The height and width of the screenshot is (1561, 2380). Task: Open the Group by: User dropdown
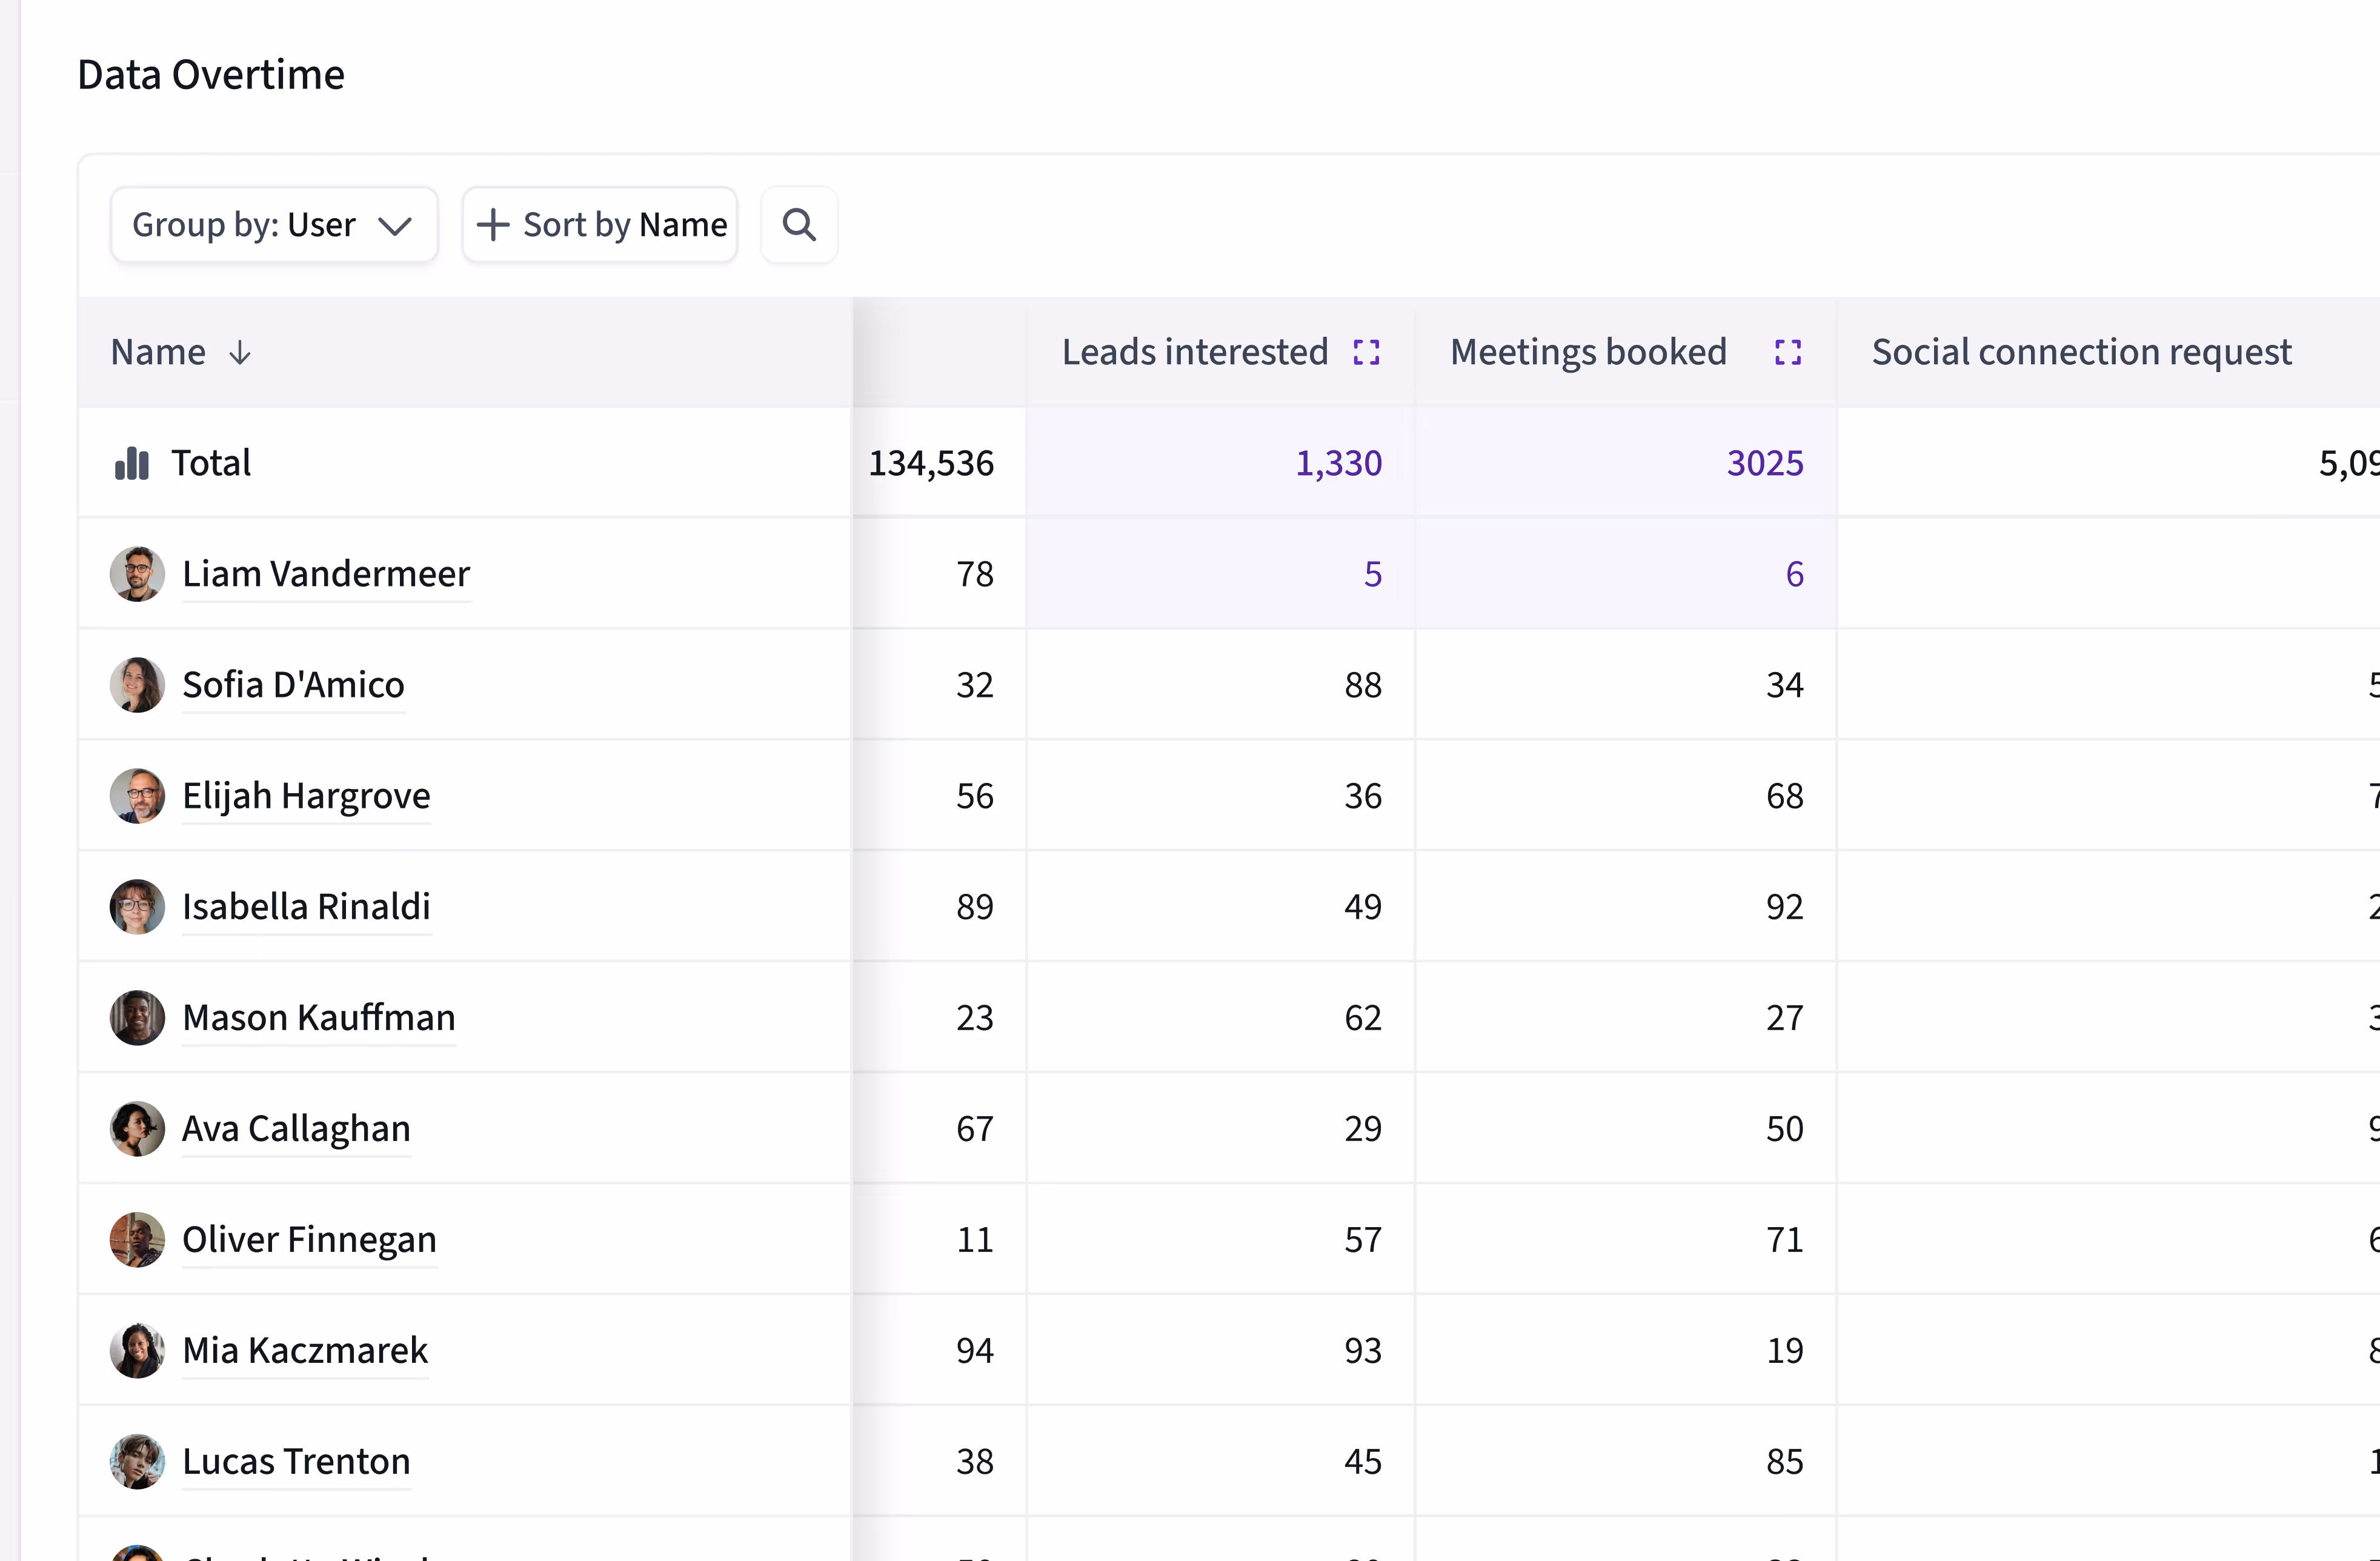(274, 225)
